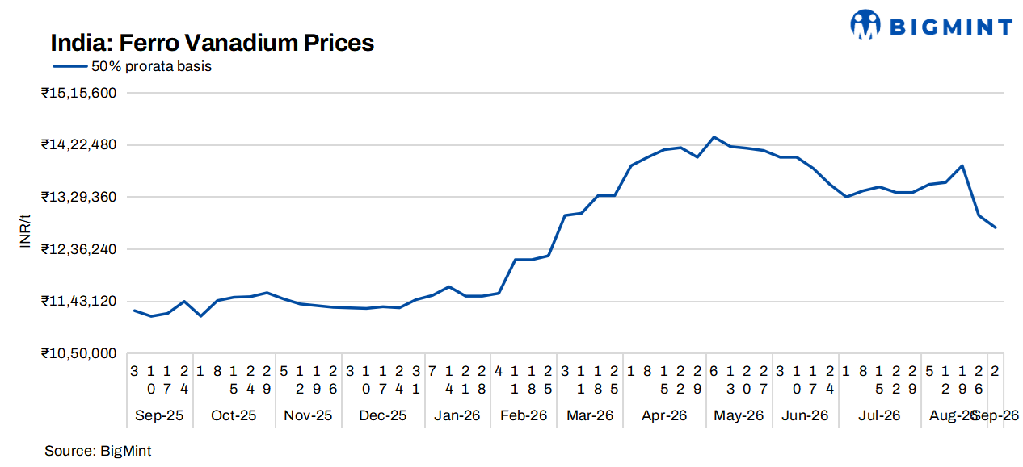The width and height of the screenshot is (1023, 467).
Task: Click the INR/t axis title
Action: click(x=25, y=231)
